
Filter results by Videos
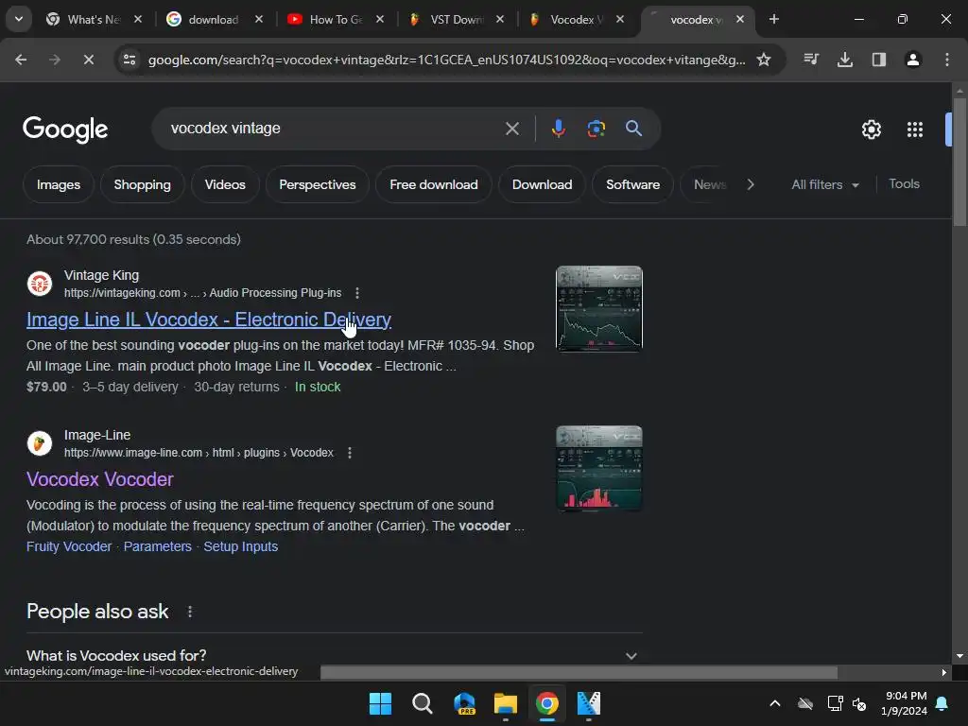pos(225,184)
